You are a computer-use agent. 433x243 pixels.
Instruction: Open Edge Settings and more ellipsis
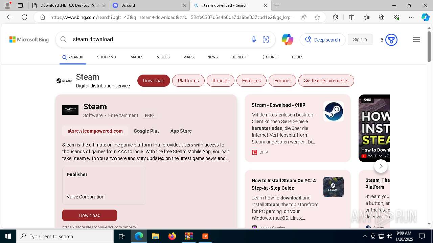pyautogui.click(x=411, y=17)
